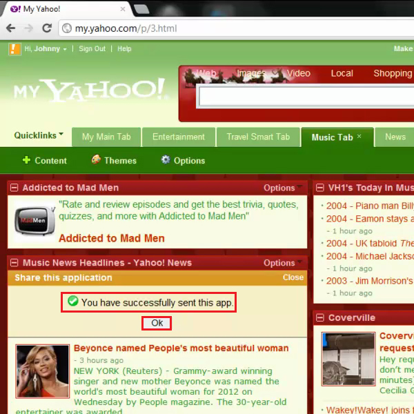Click the Coverville article thumbnail image
This screenshot has width=414, height=414.
pos(348,359)
